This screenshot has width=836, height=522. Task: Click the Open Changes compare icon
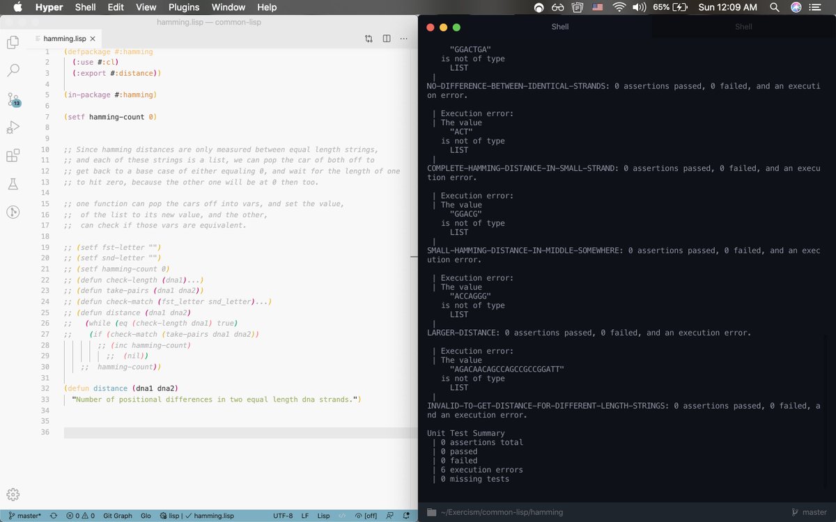[369, 39]
